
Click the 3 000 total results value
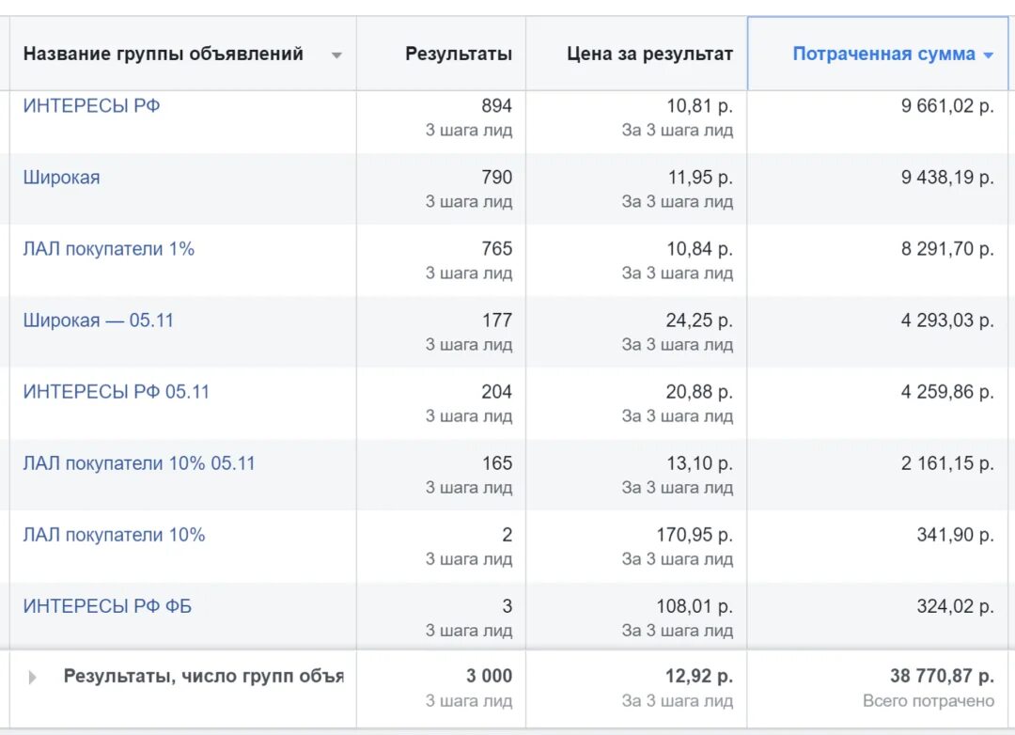(490, 676)
